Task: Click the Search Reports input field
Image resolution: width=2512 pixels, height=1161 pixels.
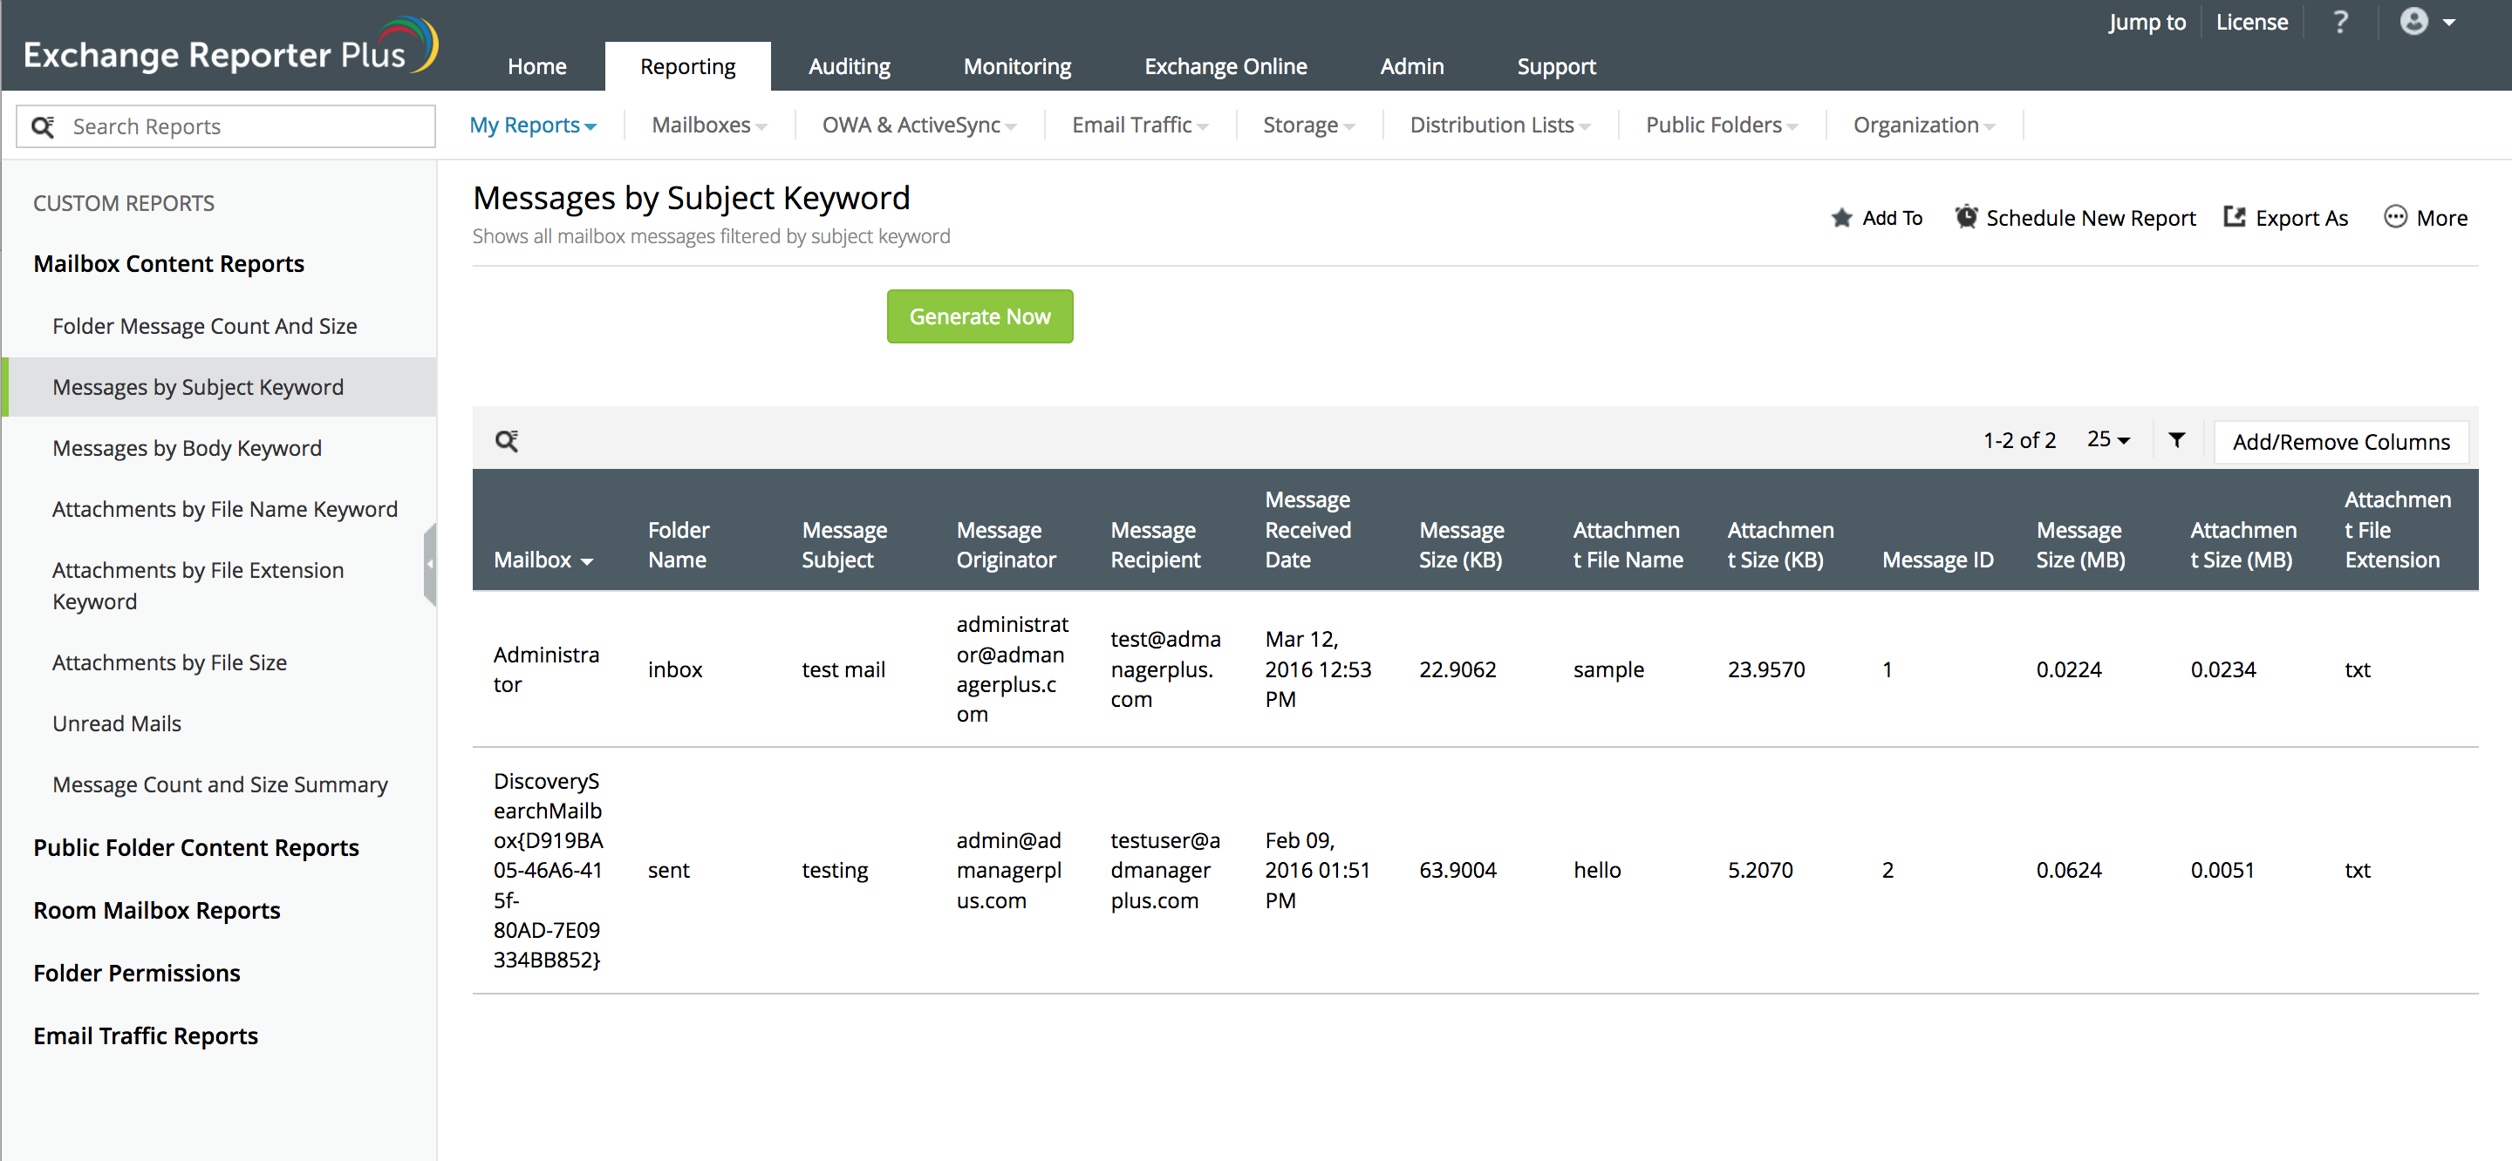Action: click(244, 126)
